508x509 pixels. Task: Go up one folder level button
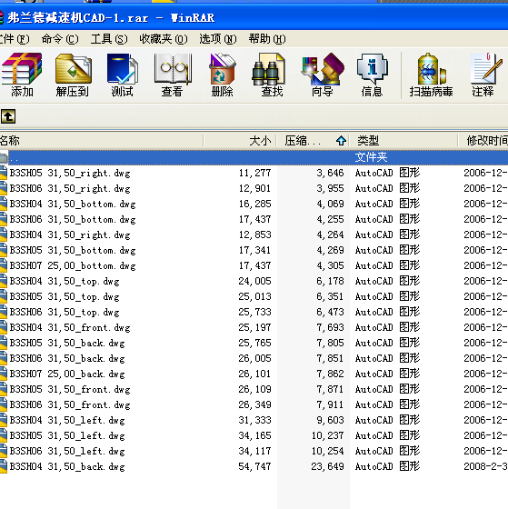(x=8, y=116)
